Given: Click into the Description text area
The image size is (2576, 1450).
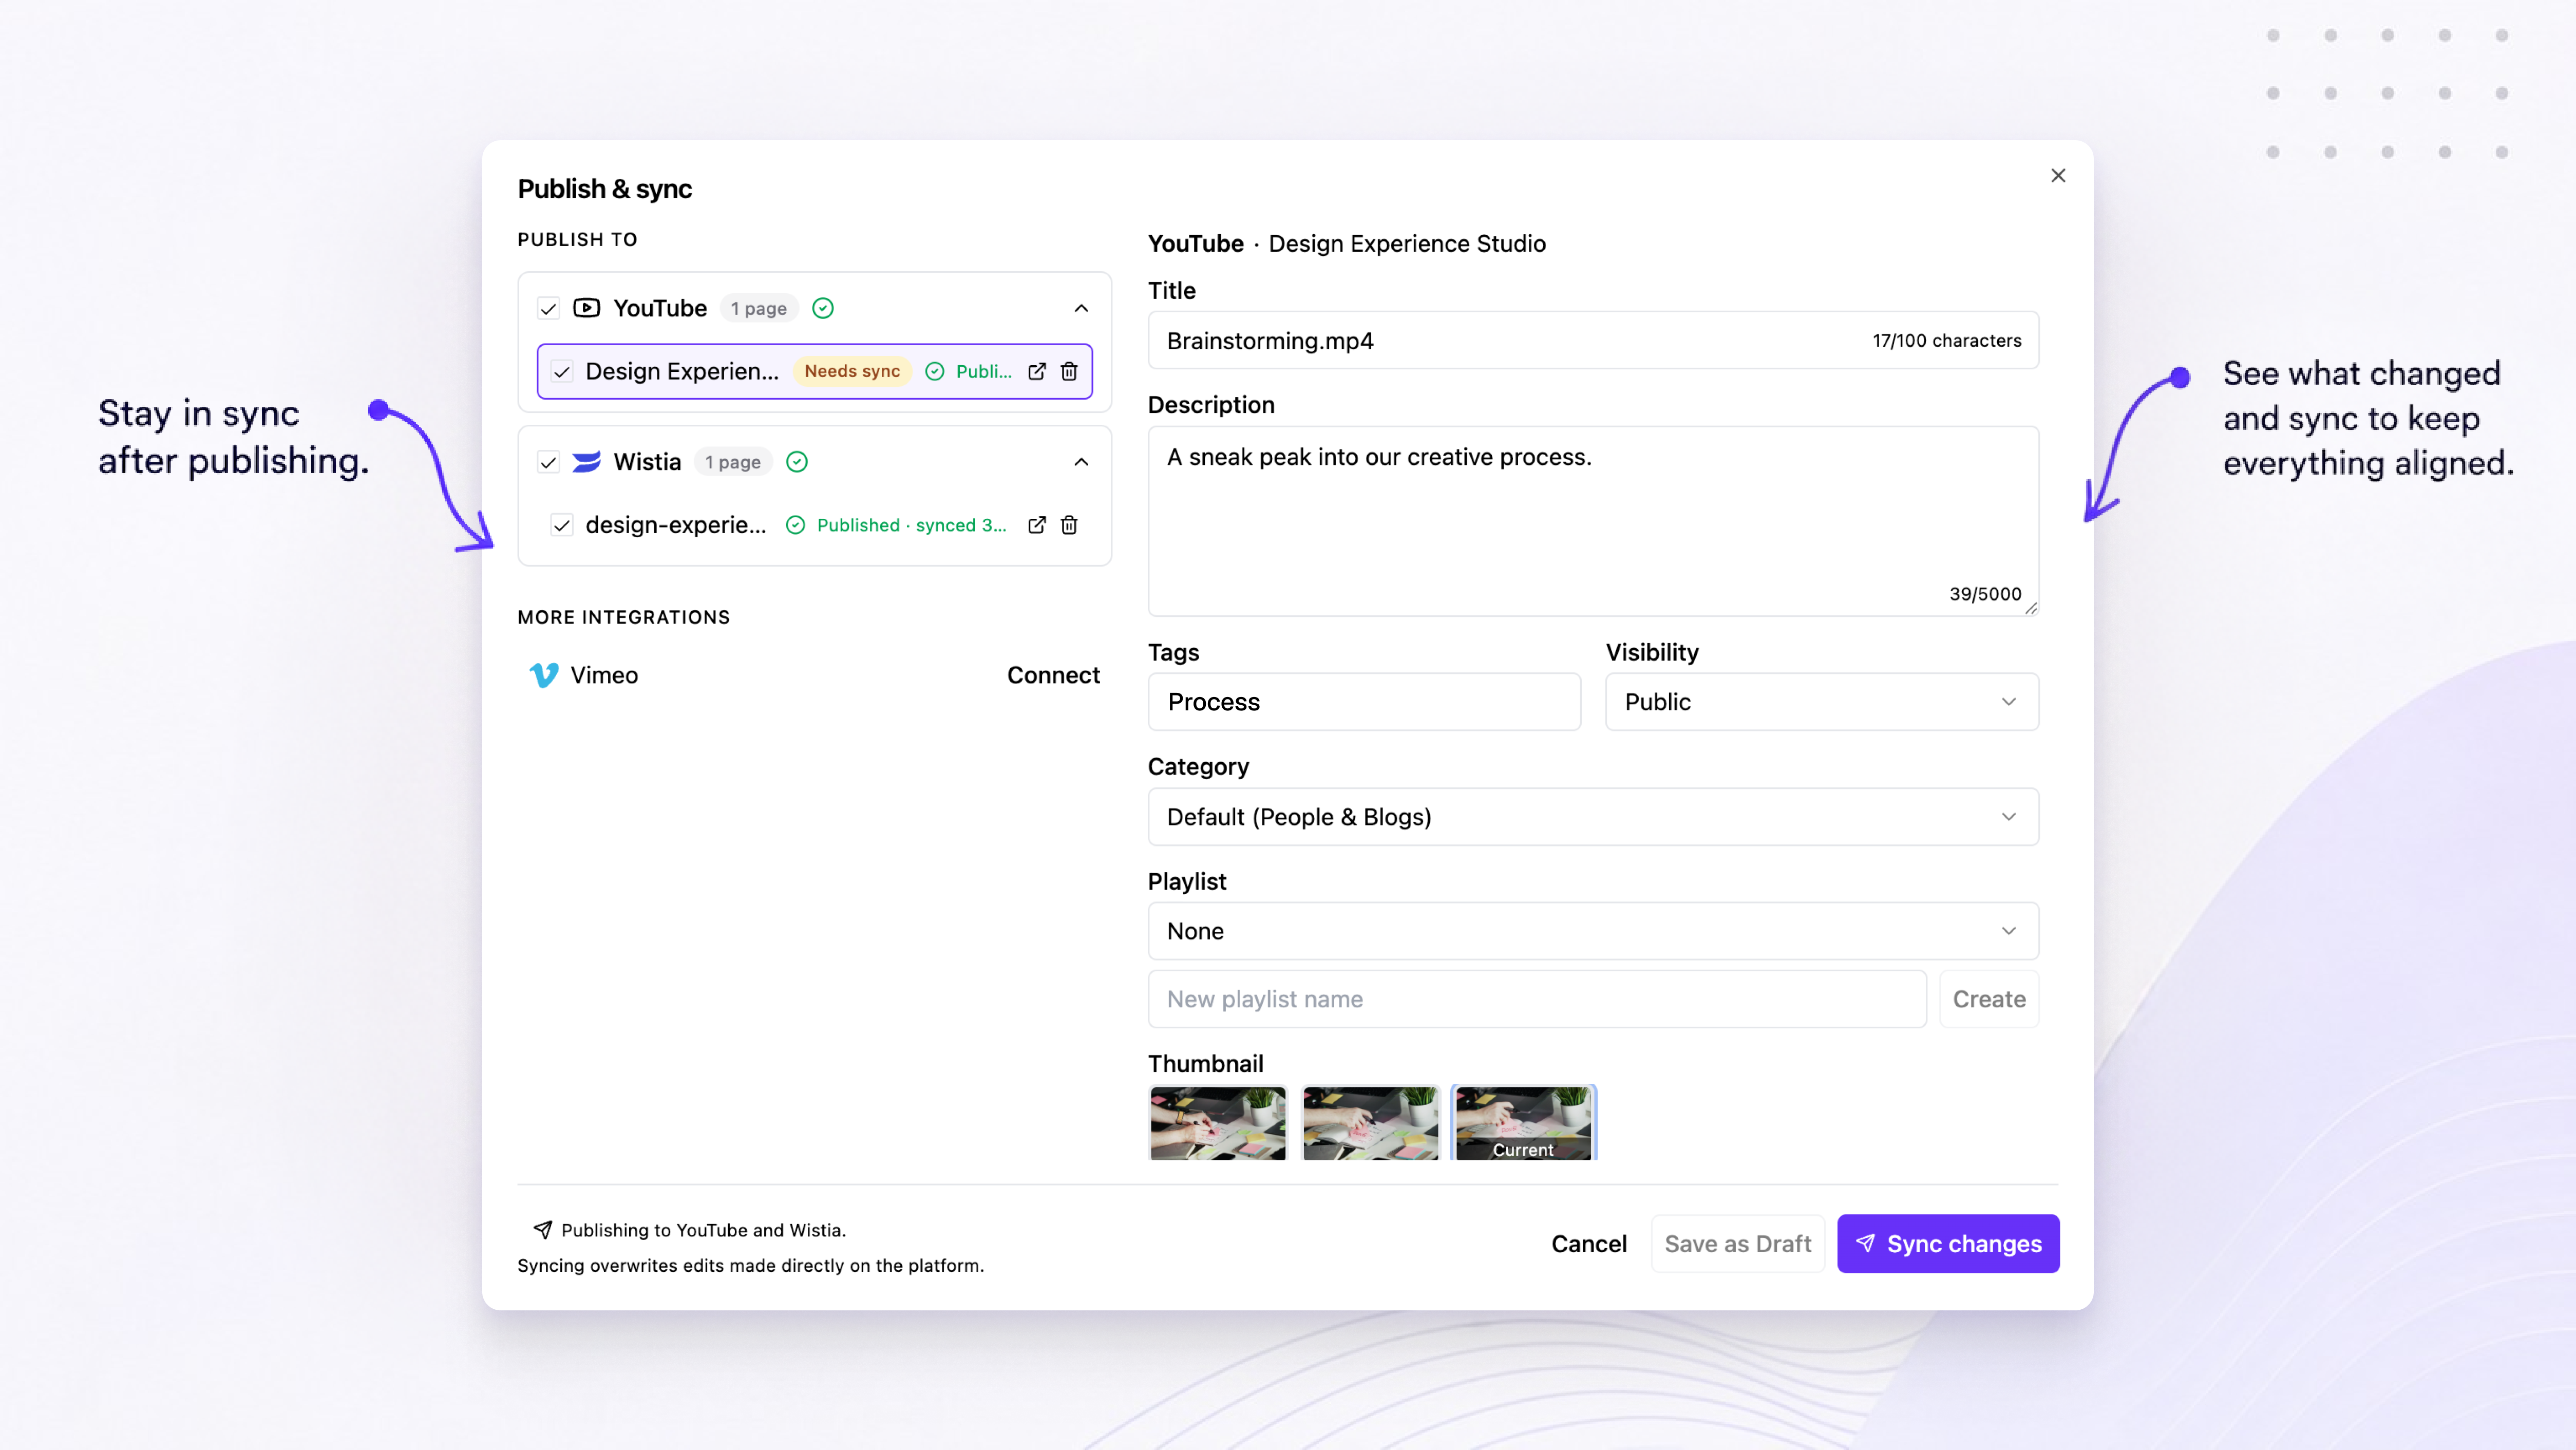Looking at the screenshot, I should 1593,521.
